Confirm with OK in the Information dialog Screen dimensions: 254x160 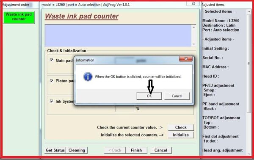[149, 96]
